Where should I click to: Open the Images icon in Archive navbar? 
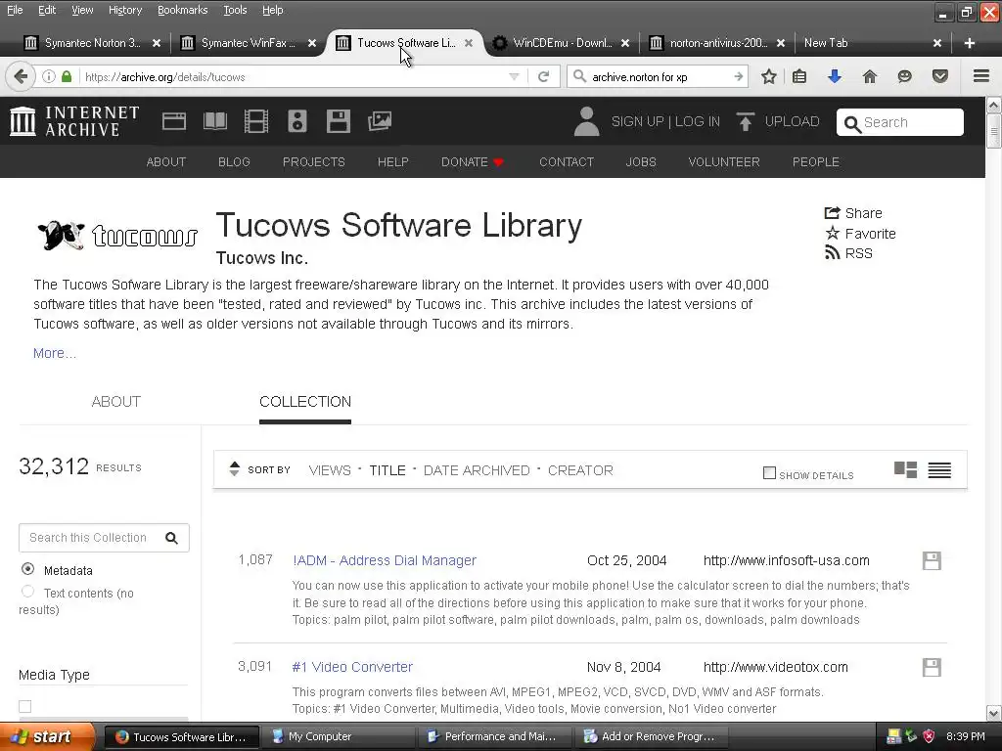pos(380,121)
